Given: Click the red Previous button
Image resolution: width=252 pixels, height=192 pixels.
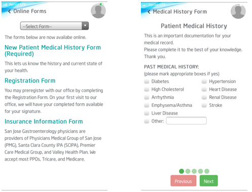Looking at the screenshot, I should tap(184, 181).
